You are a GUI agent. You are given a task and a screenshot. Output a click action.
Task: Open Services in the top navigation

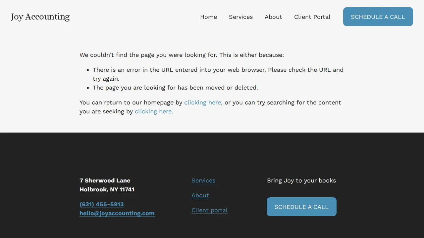pos(241,17)
